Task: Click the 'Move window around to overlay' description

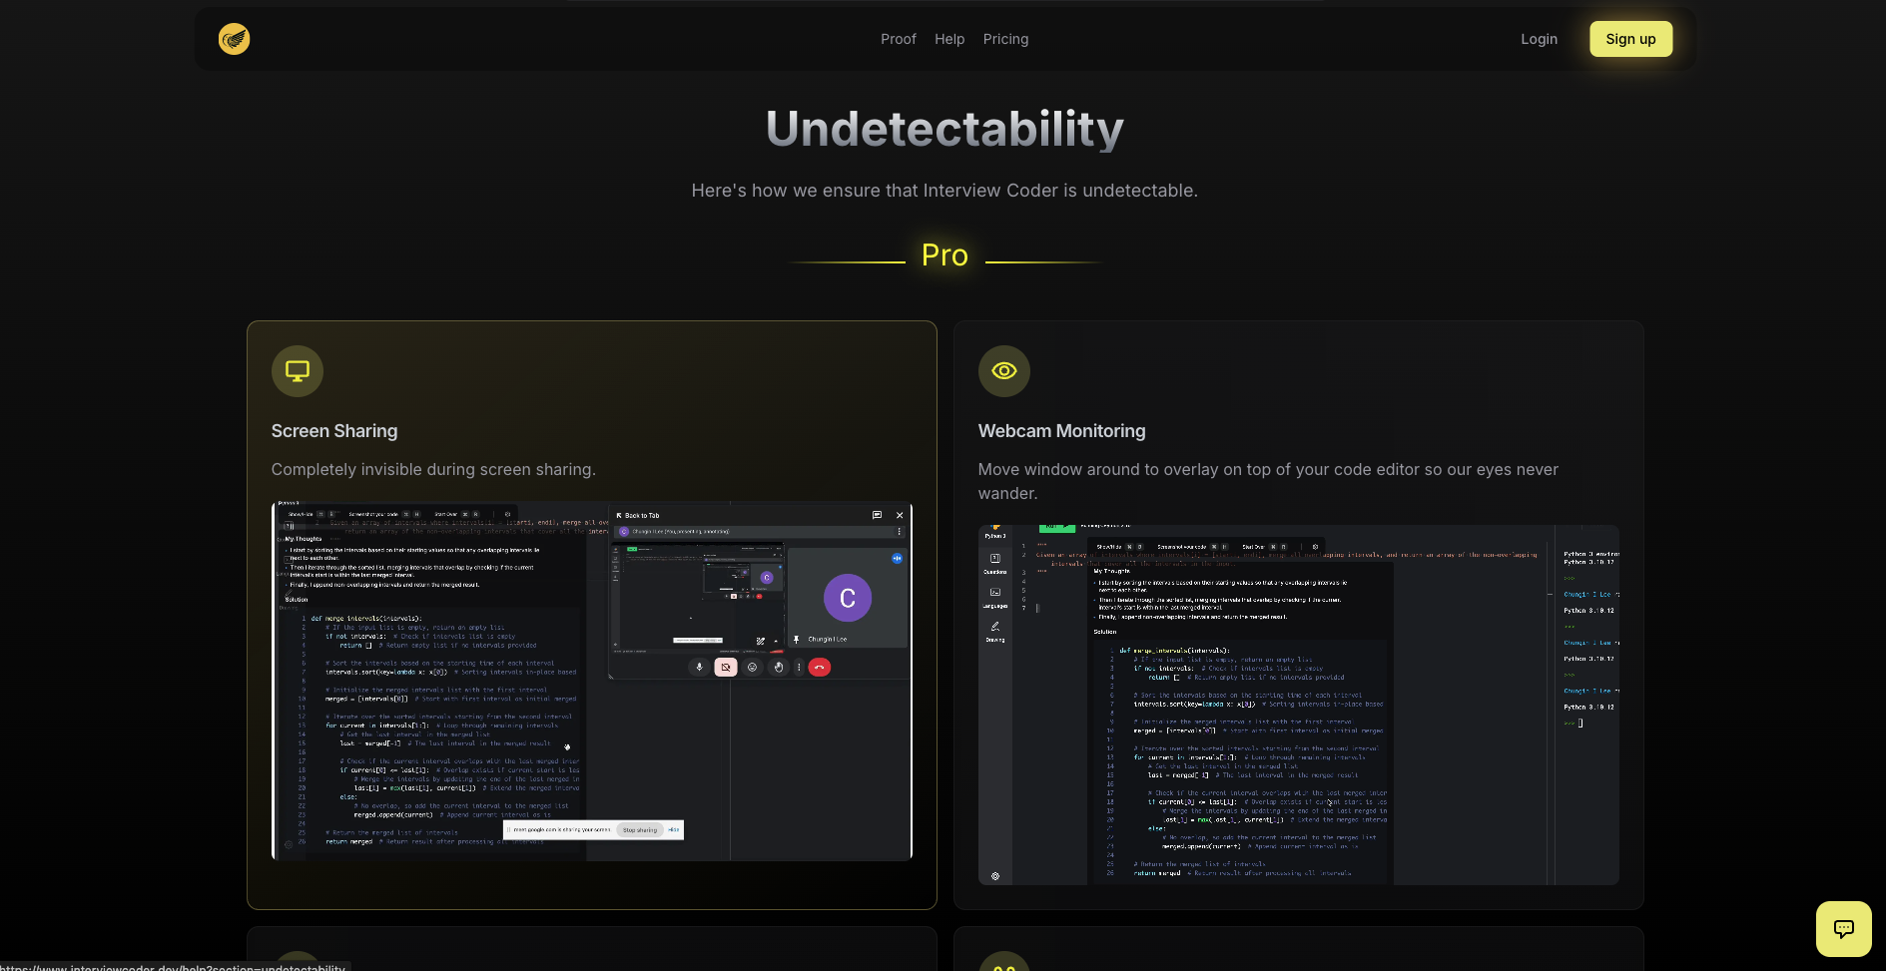Action: tap(1268, 481)
